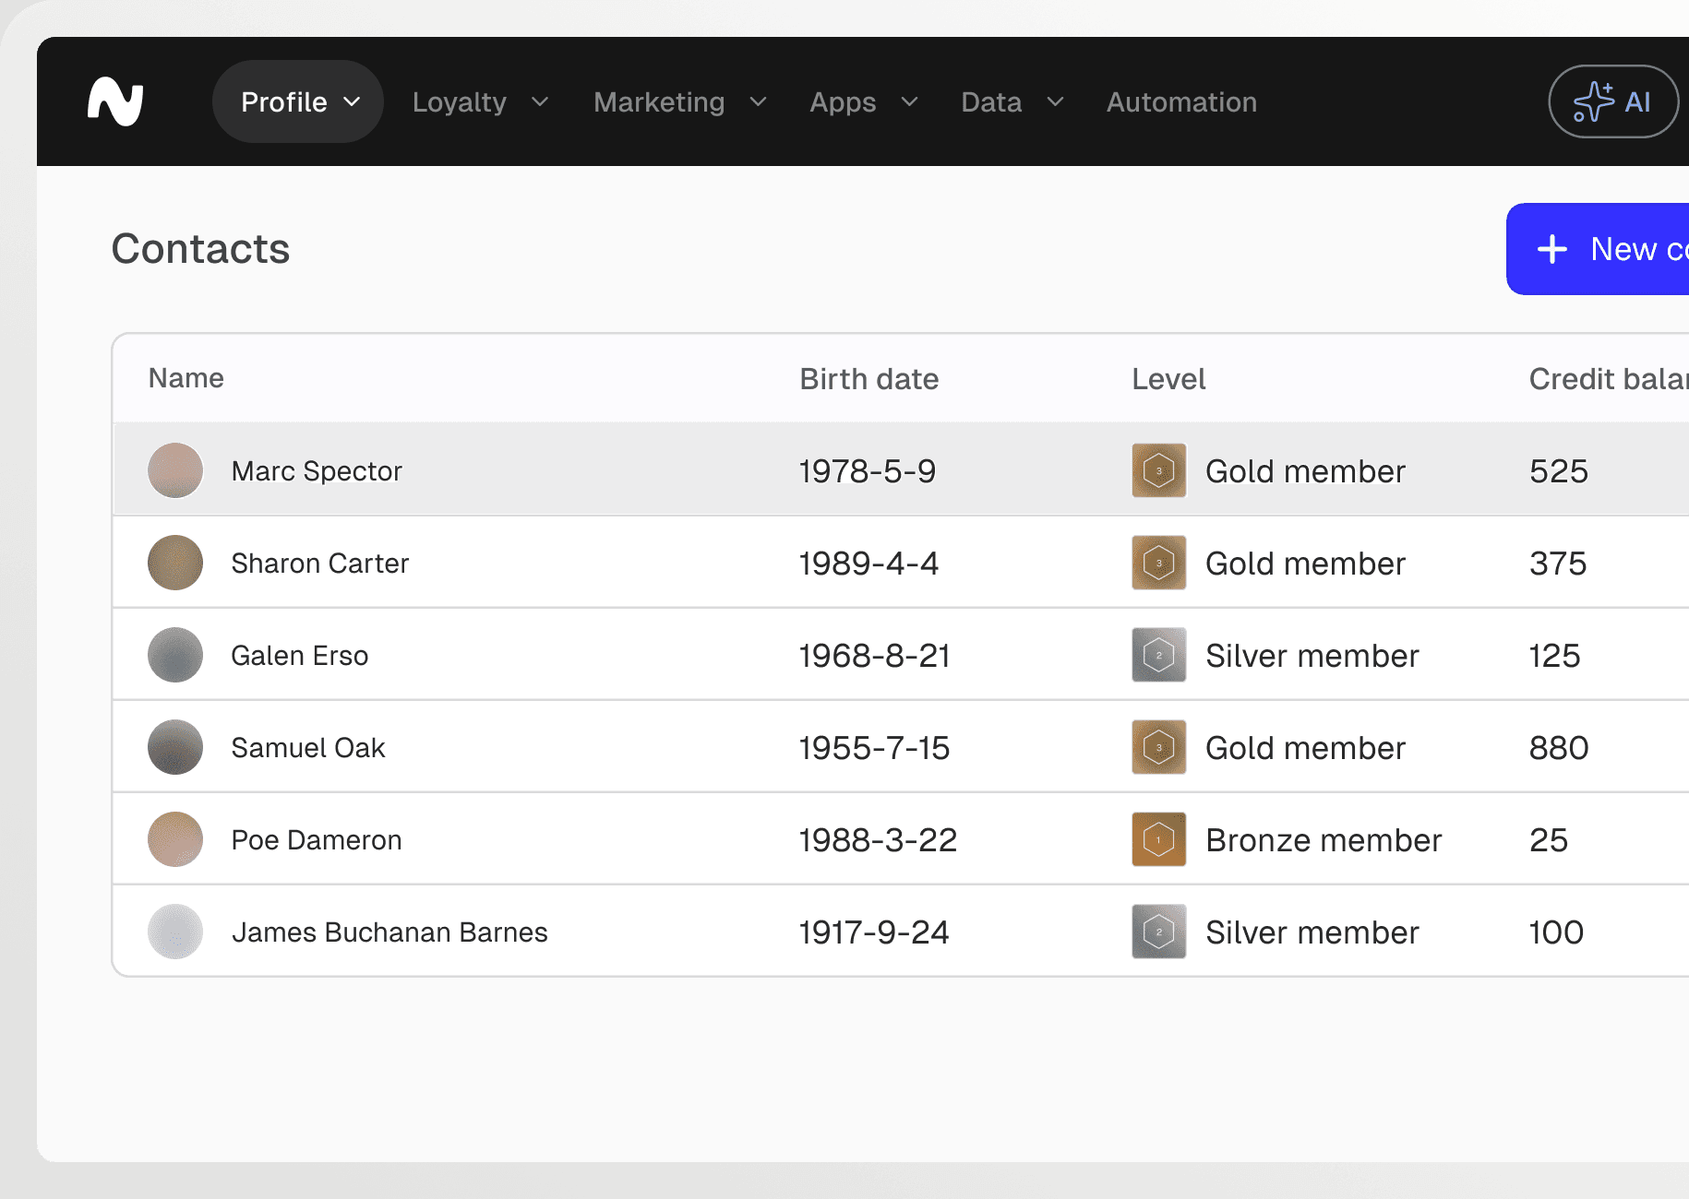1689x1199 pixels.
Task: Click James Buchanan Barnes's avatar
Action: tap(175, 932)
